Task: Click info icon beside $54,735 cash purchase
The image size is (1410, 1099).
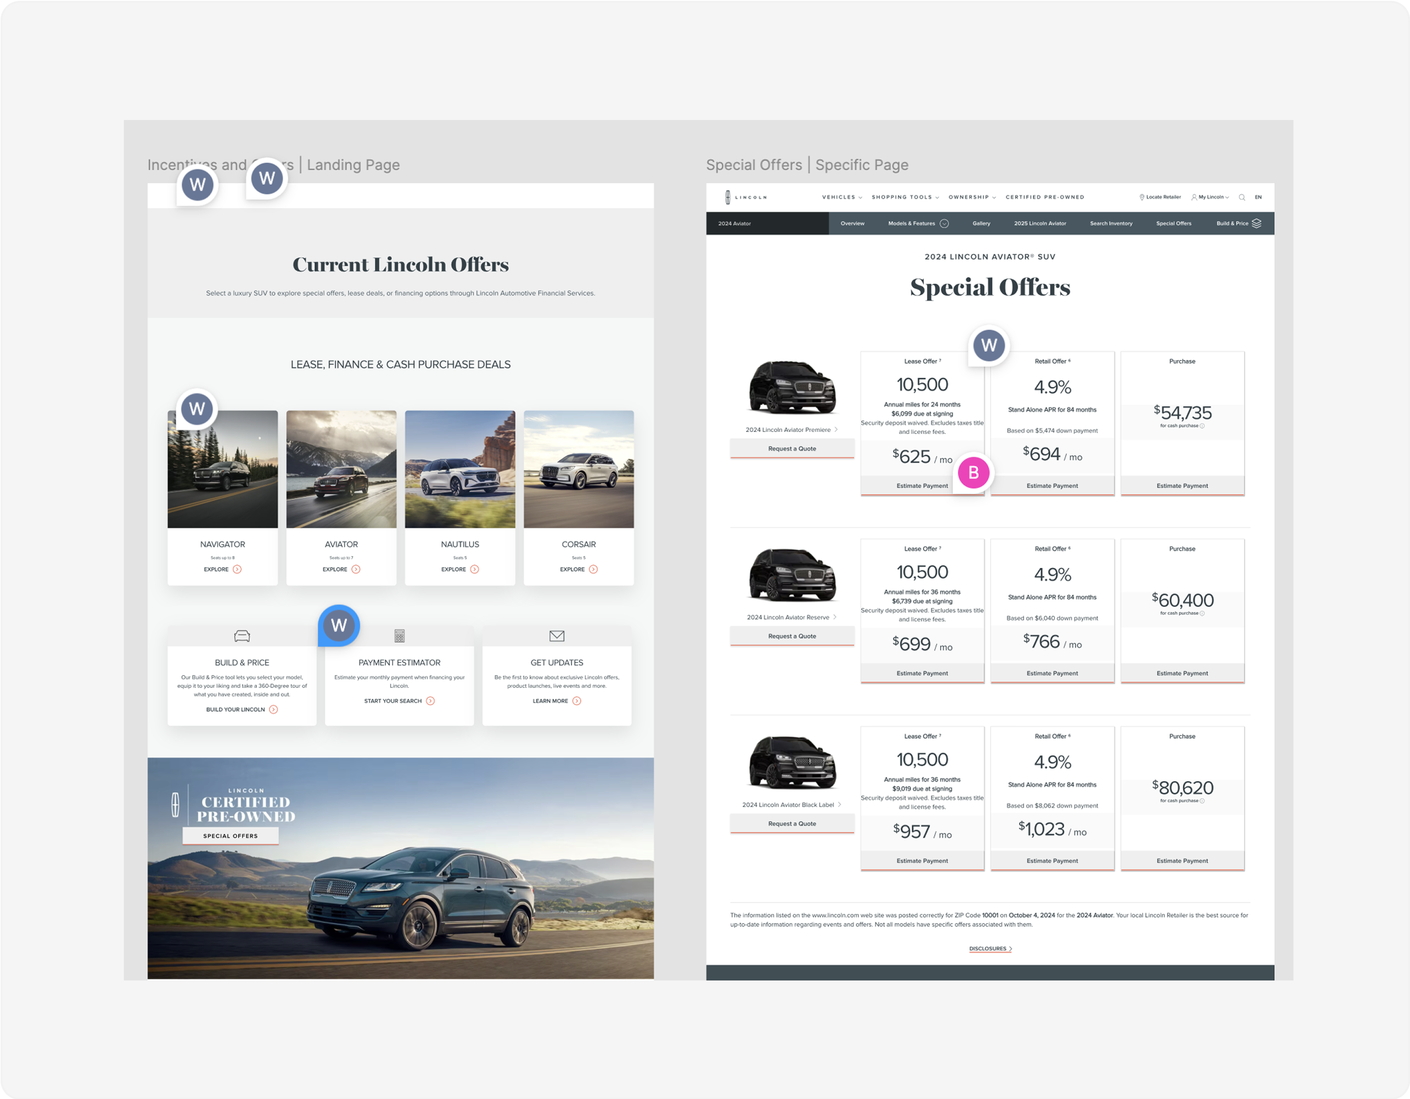Action: (1202, 426)
